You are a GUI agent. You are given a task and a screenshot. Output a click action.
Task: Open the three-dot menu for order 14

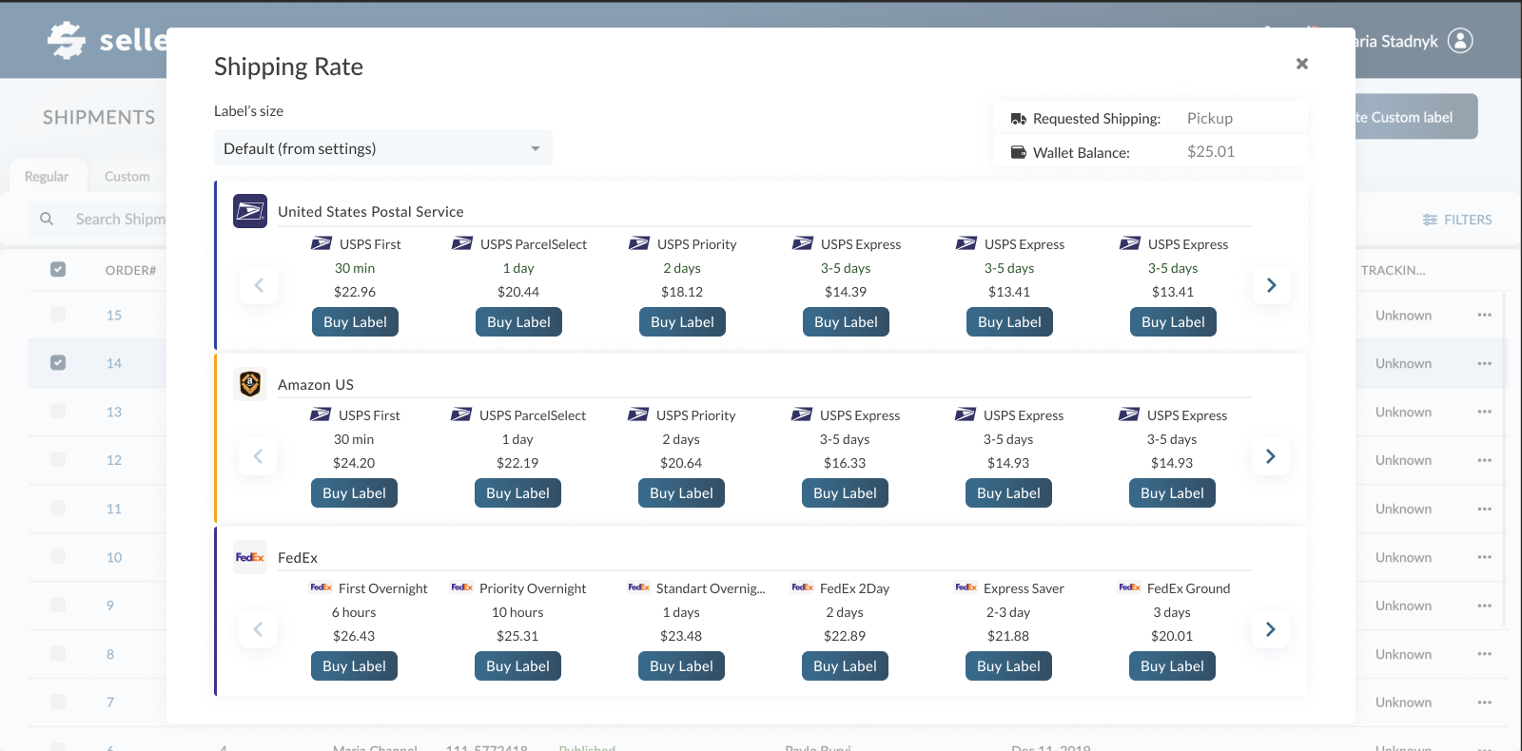click(1485, 363)
